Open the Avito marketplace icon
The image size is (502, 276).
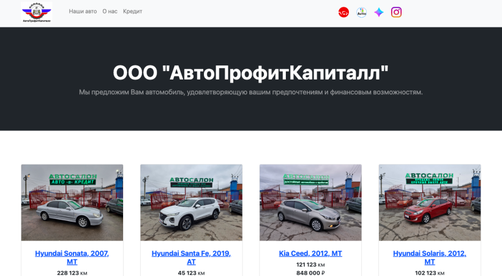tap(361, 12)
